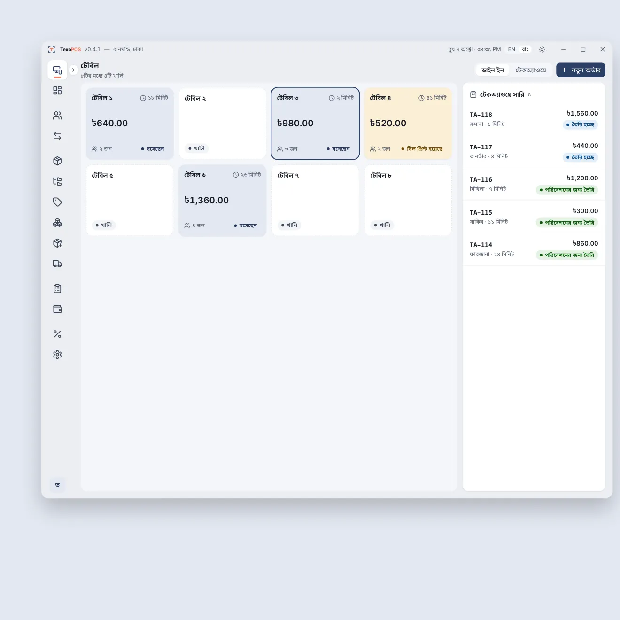Open takeaway order TA-114
620x620 pixels.
pyautogui.click(x=534, y=249)
